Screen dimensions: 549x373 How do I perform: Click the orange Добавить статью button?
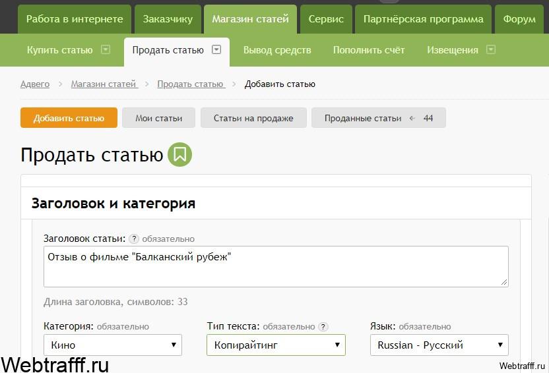point(69,118)
